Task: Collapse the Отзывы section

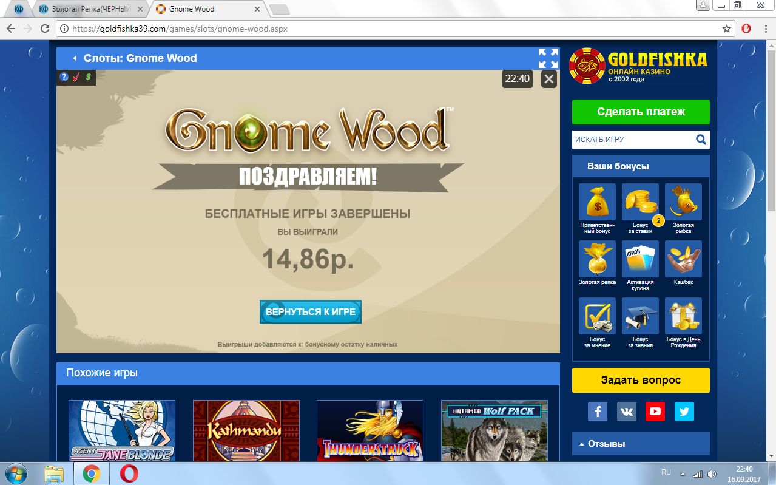Action: click(x=641, y=444)
